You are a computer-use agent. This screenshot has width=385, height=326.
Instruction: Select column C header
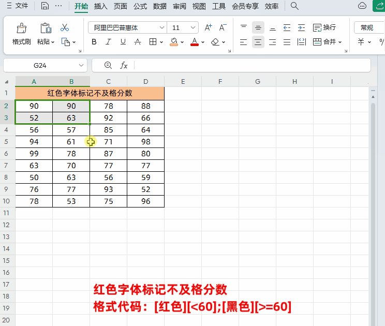coord(108,82)
